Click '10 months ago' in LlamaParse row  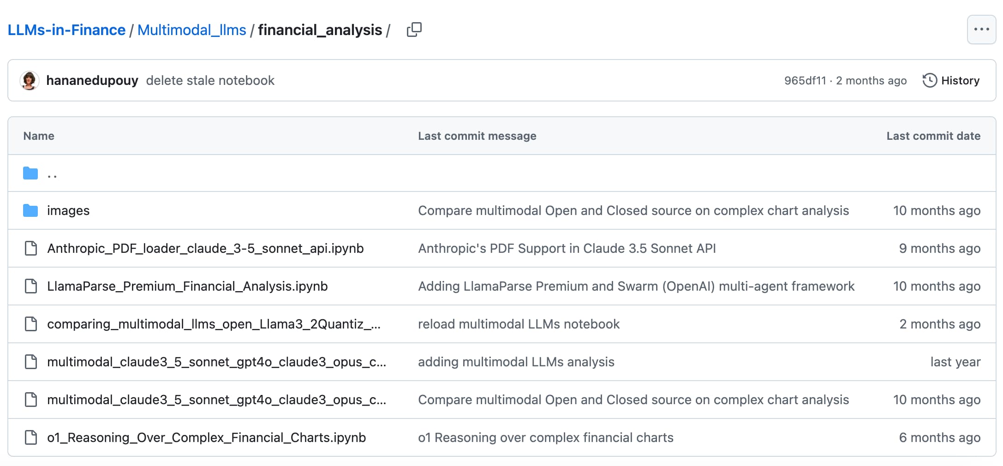(937, 286)
